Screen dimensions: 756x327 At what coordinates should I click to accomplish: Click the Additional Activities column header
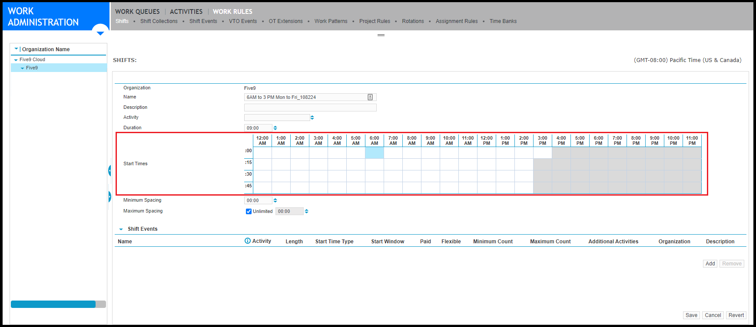point(613,242)
